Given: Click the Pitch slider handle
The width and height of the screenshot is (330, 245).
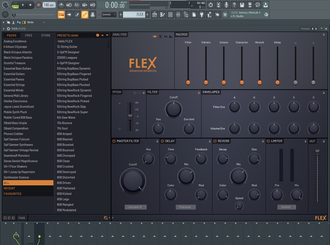Looking at the screenshot, I should pyautogui.click(x=130, y=117).
